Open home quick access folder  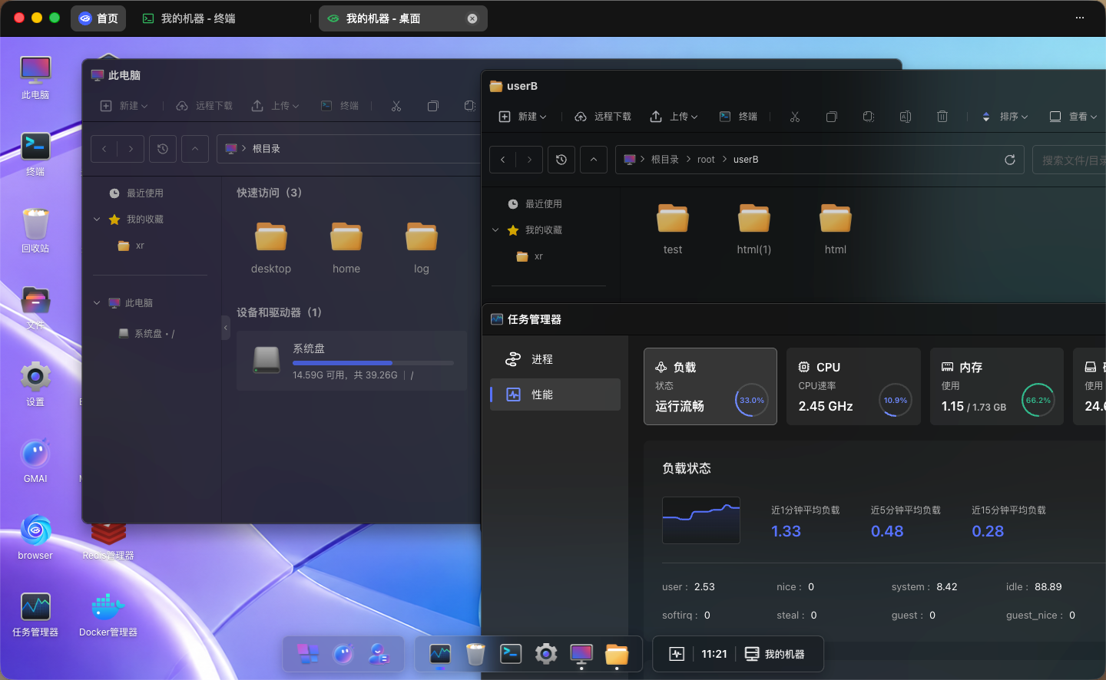[346, 248]
